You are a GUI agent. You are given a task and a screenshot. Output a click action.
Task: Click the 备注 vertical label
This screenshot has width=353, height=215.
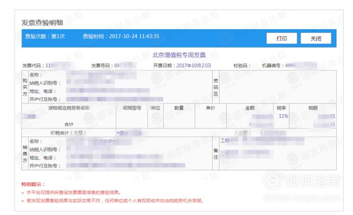click(x=216, y=154)
